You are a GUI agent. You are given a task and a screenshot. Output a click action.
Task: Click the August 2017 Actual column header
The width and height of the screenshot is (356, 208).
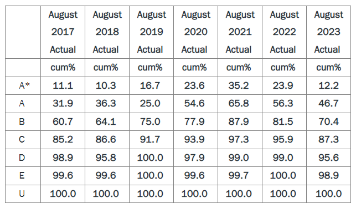point(63,32)
